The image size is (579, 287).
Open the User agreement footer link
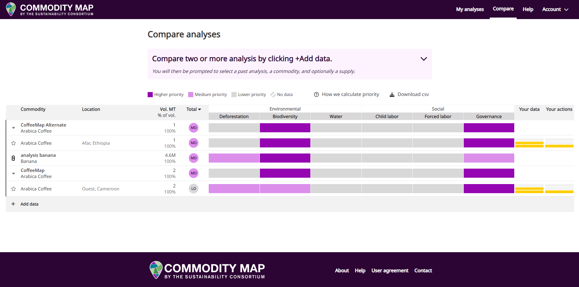[x=390, y=270]
